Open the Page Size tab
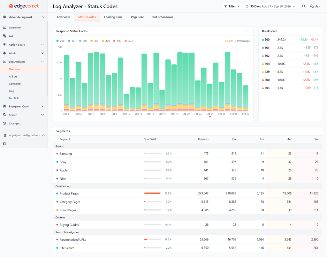Image resolution: width=327 pixels, height=257 pixels. (x=137, y=17)
